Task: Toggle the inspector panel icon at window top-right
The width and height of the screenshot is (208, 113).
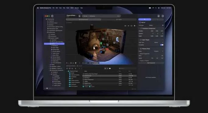Action: click(x=163, y=16)
